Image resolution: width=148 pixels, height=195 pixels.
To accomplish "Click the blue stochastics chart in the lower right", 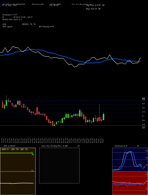I will (130, 160).
